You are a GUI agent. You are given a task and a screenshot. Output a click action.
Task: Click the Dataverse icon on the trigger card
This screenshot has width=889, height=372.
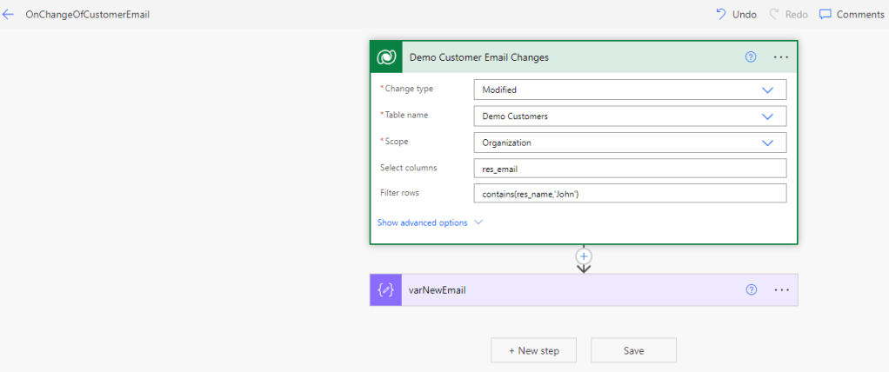[x=386, y=57]
